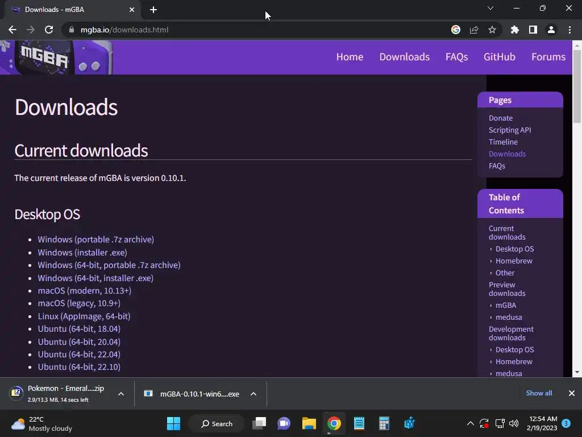Open the FAQs nav item in the header

tap(456, 57)
